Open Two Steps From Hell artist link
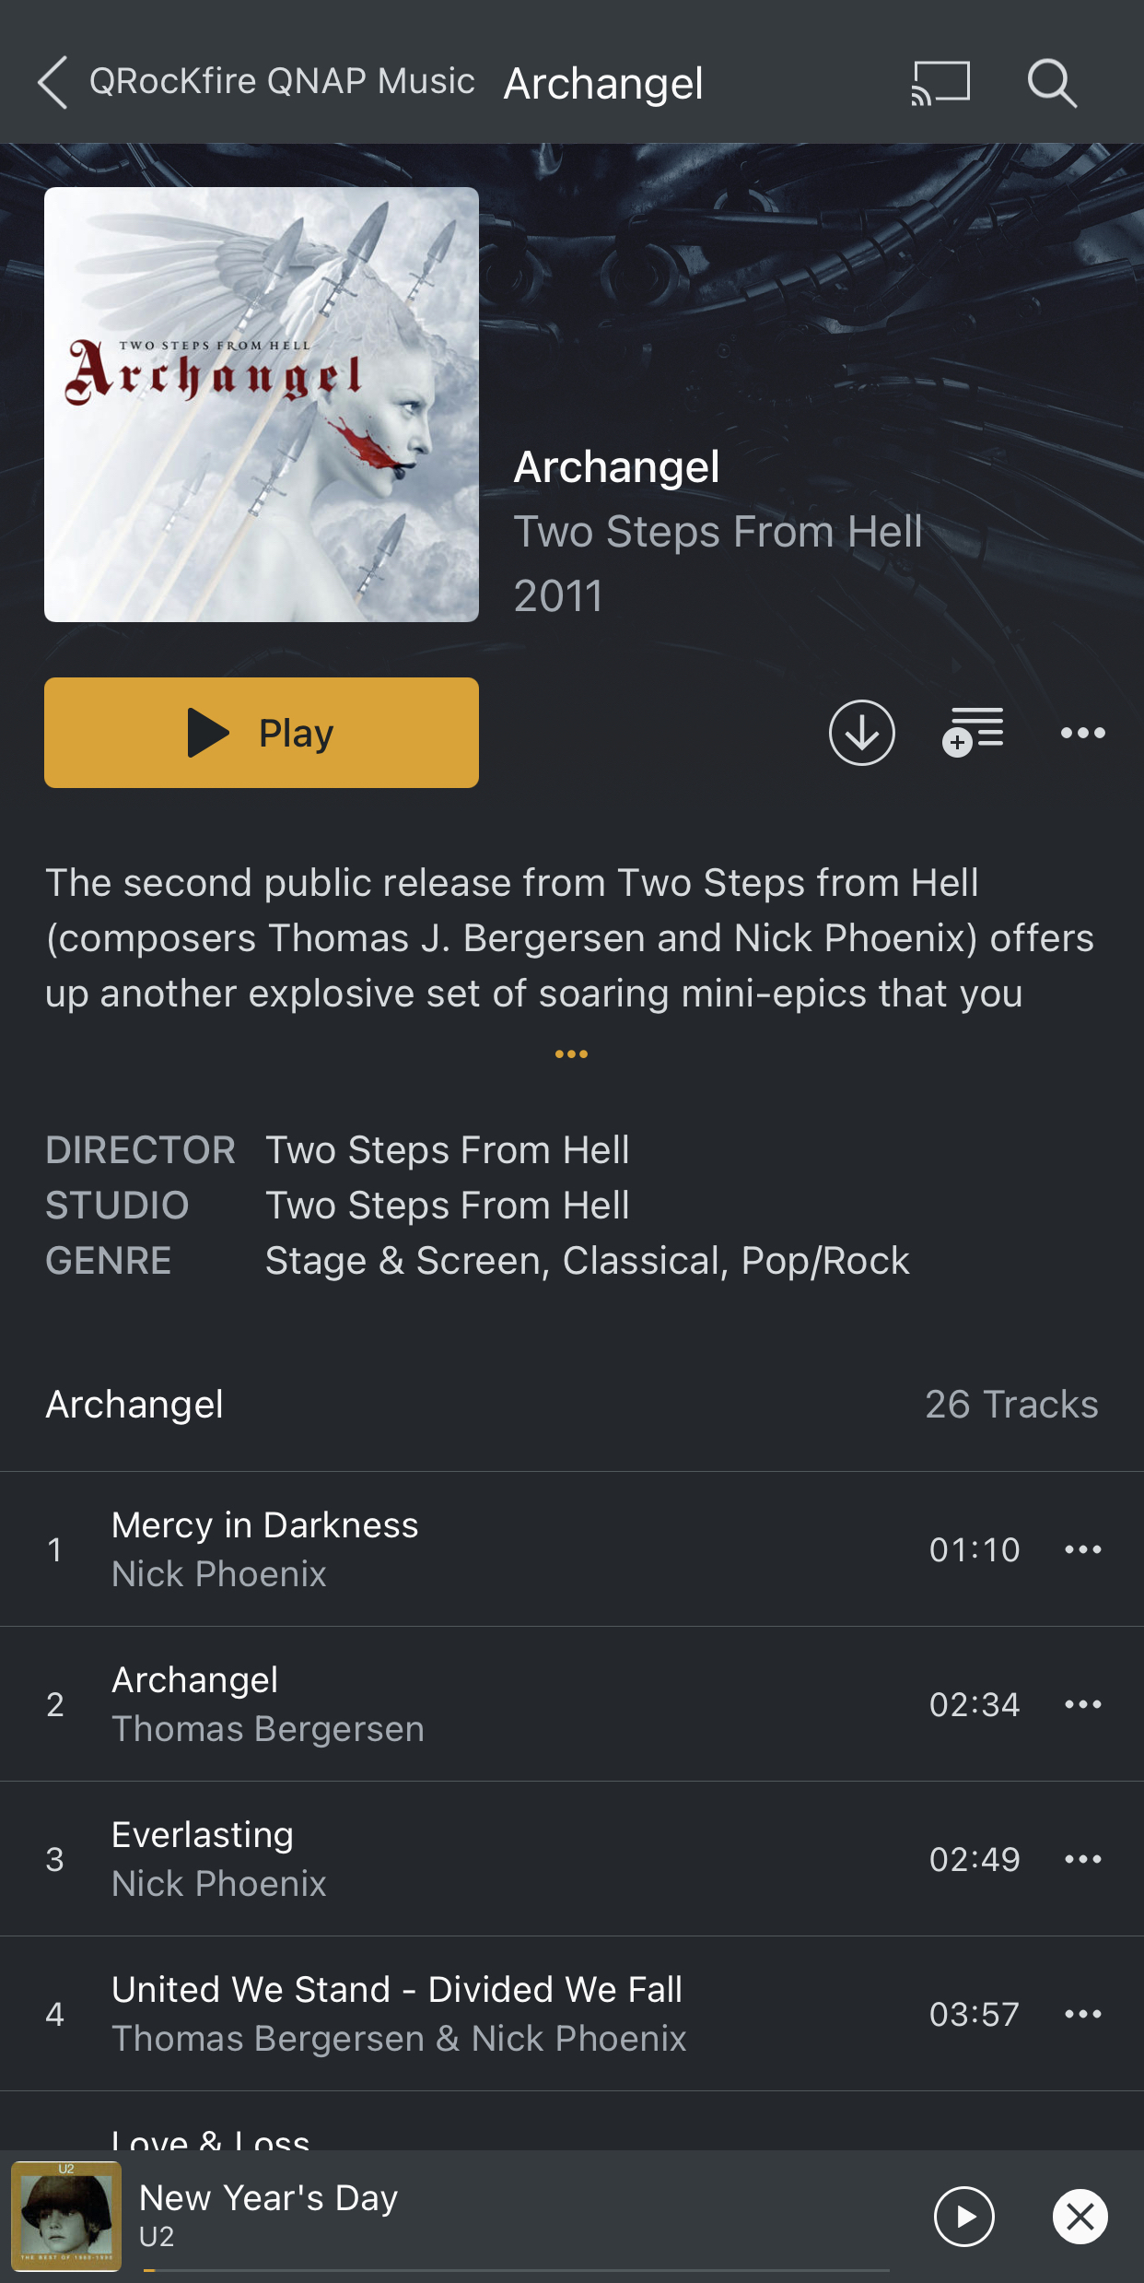Viewport: 1144px width, 2283px height. [x=718, y=532]
